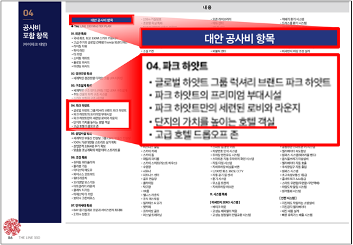353x245 pixels.
Task: Click "고급 호텔 드롭오프 존" in the enlarged box
Action: pyautogui.click(x=197, y=134)
